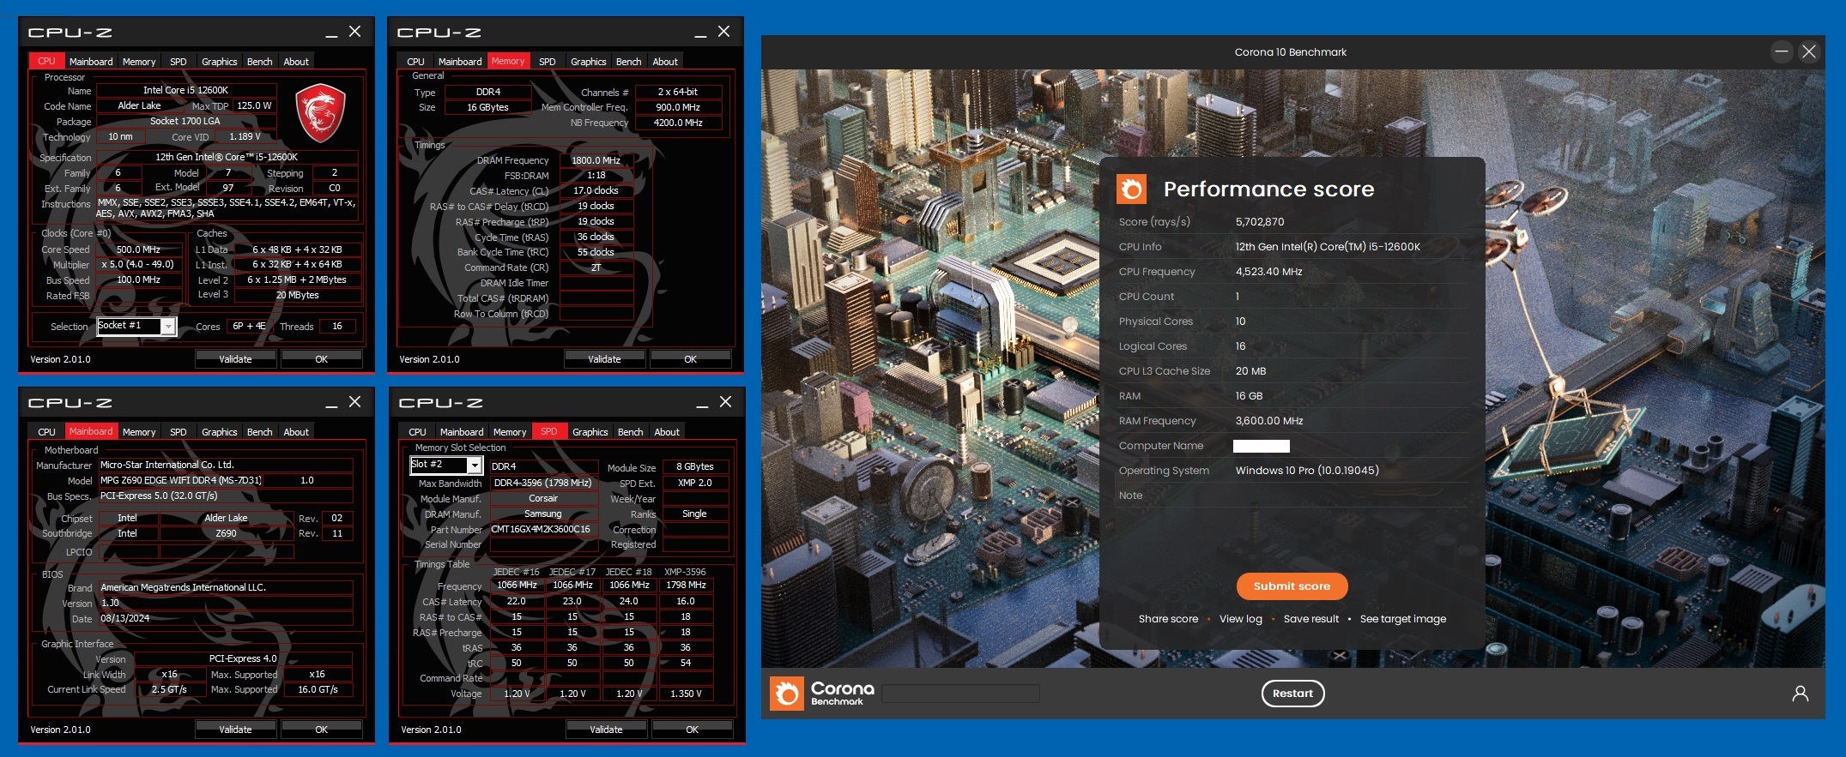Click OK in the CPU tab window
Screen dimensions: 1846x757
[x=321, y=359]
